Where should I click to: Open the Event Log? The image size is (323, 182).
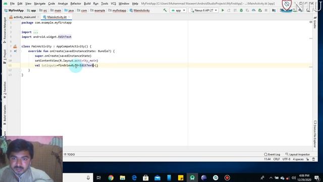coord(272,154)
